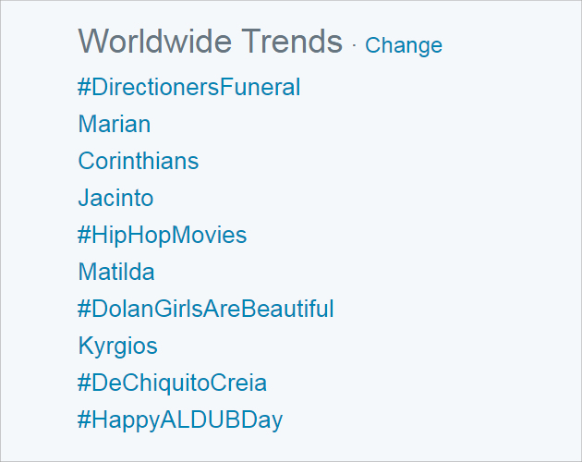Viewport: 582px width, 462px height.
Task: Open the #HipHopMovies hashtag
Action: click(x=163, y=235)
